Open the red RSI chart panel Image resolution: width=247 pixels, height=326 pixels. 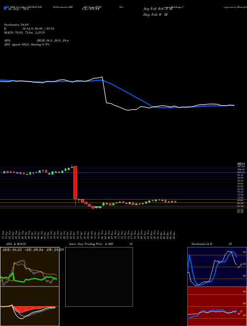[x=217, y=306]
